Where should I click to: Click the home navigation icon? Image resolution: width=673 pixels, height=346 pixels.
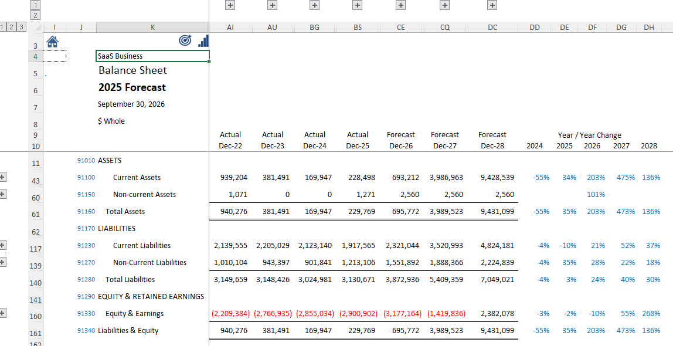point(52,41)
